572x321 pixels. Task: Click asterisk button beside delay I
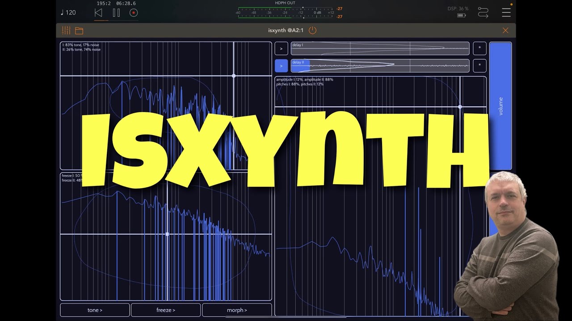pos(479,49)
